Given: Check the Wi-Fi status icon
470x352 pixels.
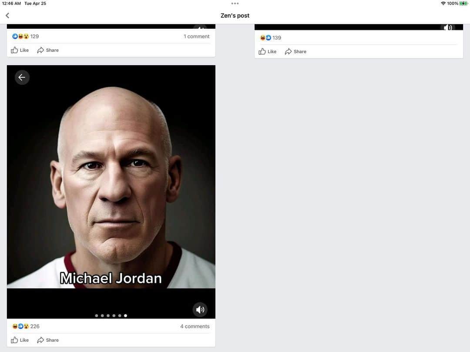Looking at the screenshot, I should [x=443, y=3].
